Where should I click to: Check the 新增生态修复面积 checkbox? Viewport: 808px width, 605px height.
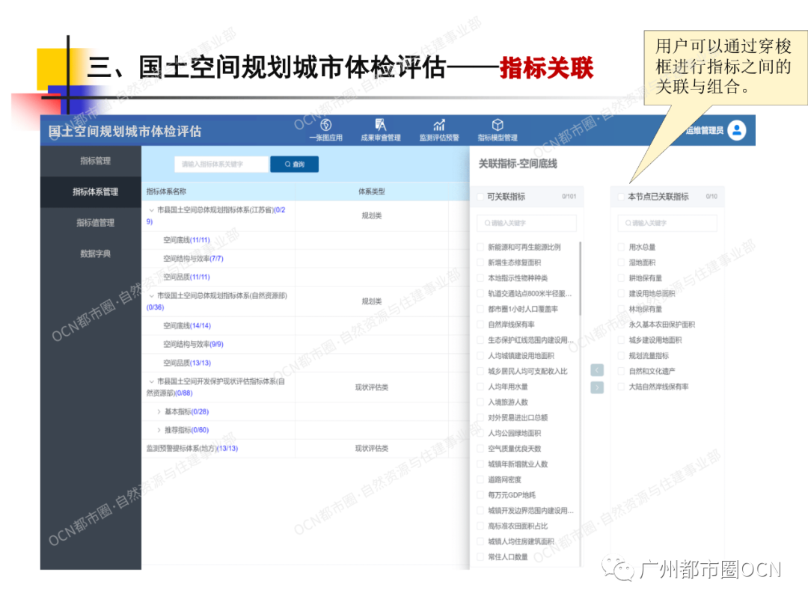[x=480, y=262]
